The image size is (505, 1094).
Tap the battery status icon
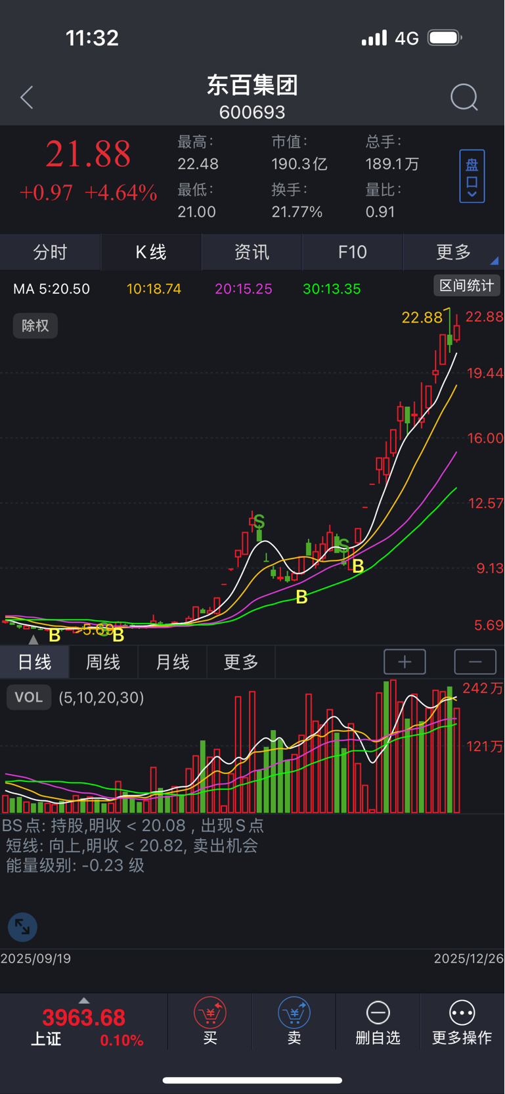click(445, 38)
